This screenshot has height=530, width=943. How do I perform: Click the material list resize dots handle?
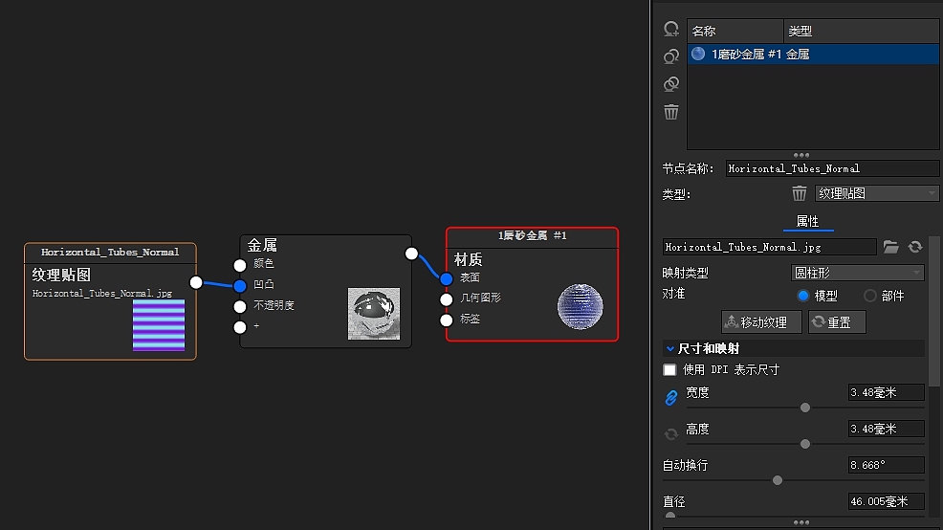pyautogui.click(x=801, y=155)
